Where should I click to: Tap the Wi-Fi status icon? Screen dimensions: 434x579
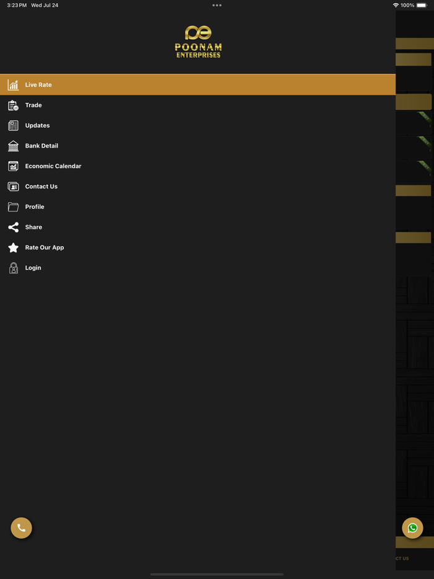click(396, 5)
